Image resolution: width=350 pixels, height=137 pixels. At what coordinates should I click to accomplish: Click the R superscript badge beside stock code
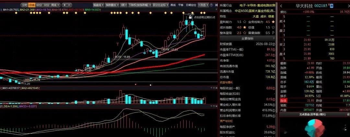pos(329,5)
